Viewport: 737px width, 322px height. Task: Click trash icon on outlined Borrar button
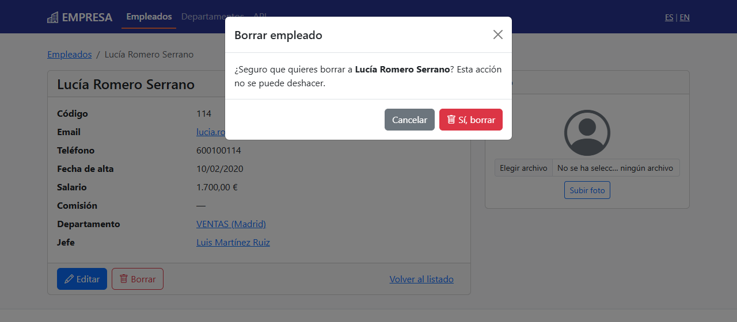click(x=124, y=279)
